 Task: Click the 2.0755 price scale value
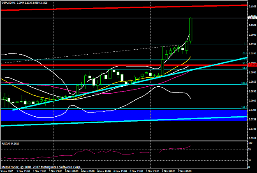click(252, 120)
